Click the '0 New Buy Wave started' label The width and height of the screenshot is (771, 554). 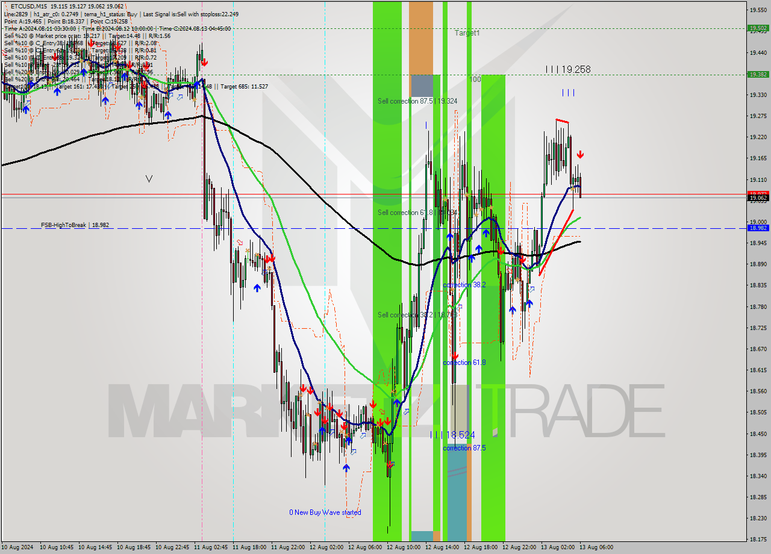point(325,512)
